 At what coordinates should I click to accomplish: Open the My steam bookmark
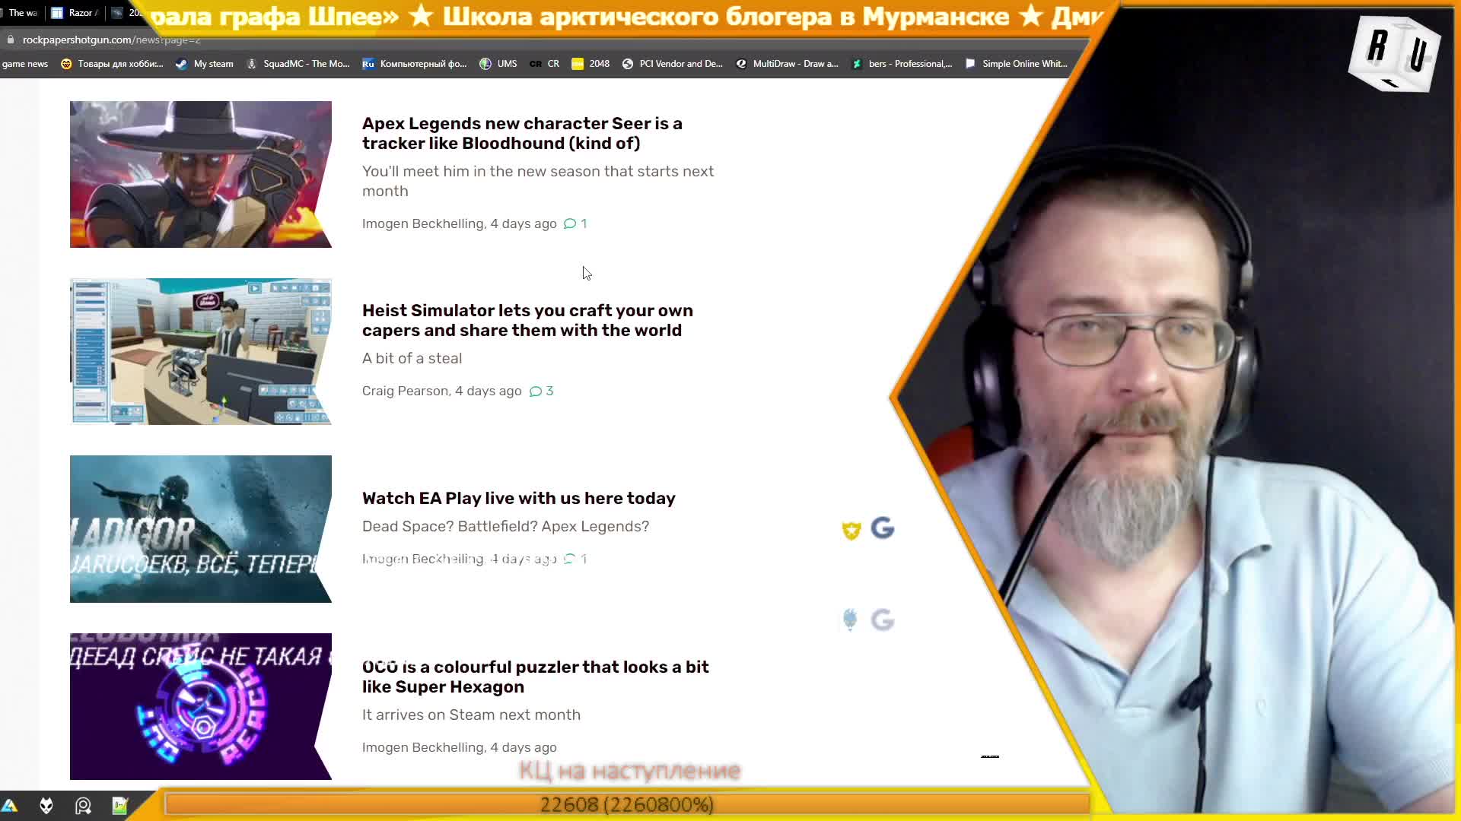[x=204, y=64]
